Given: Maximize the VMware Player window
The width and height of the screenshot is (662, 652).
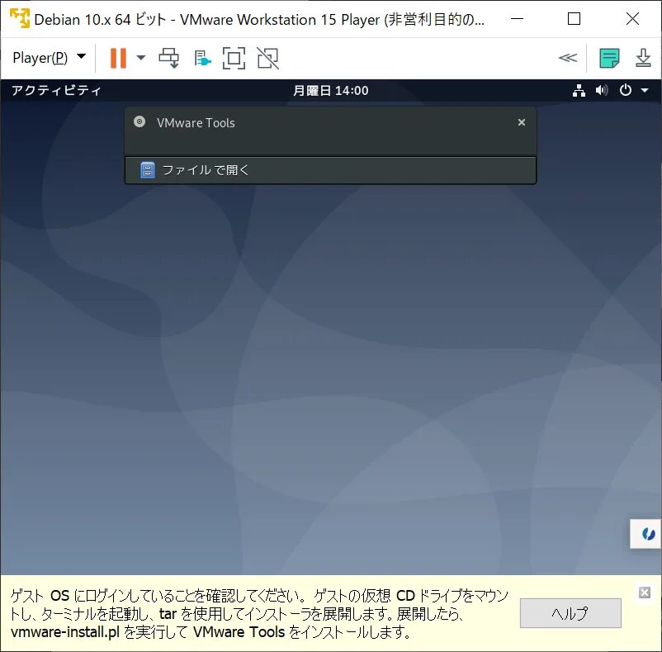Looking at the screenshot, I should [x=574, y=18].
